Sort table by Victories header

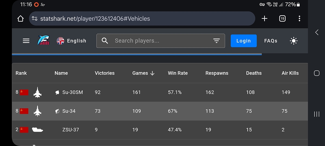[104, 73]
